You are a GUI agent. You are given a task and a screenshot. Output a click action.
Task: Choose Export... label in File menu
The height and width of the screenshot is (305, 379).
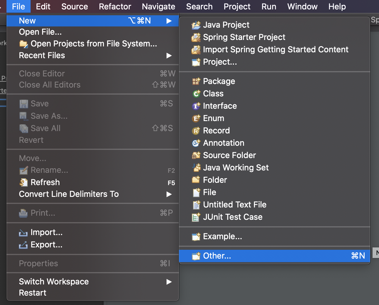point(47,245)
